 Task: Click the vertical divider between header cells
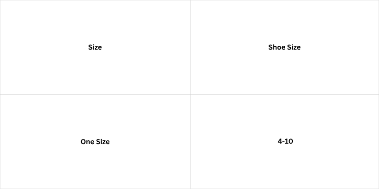tap(190, 47)
